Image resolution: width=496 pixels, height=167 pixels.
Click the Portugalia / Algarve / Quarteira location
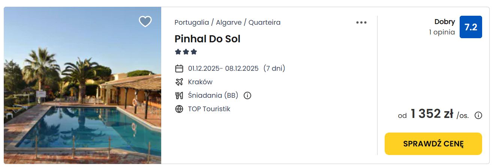click(x=228, y=22)
